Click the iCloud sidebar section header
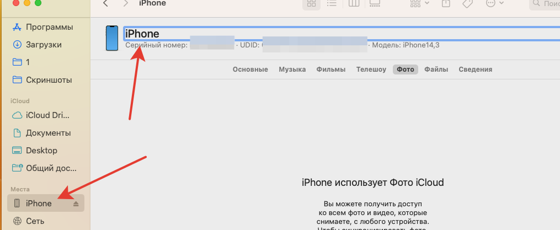The image size is (560, 230). coord(20,101)
